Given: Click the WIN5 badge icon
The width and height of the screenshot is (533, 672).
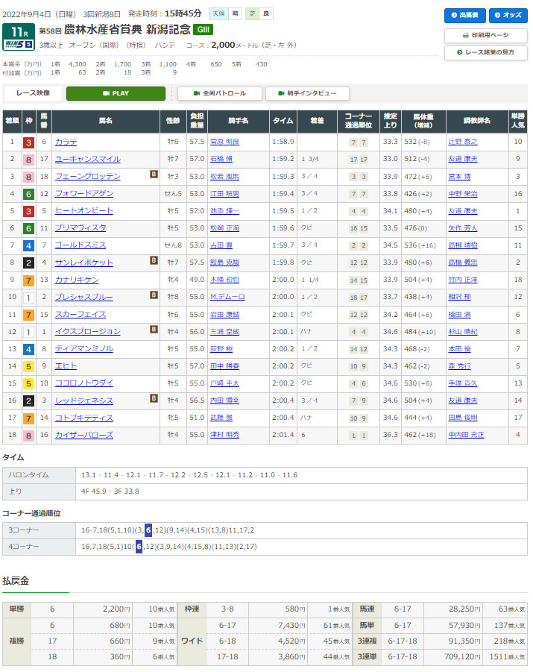Looking at the screenshot, I should point(17,45).
